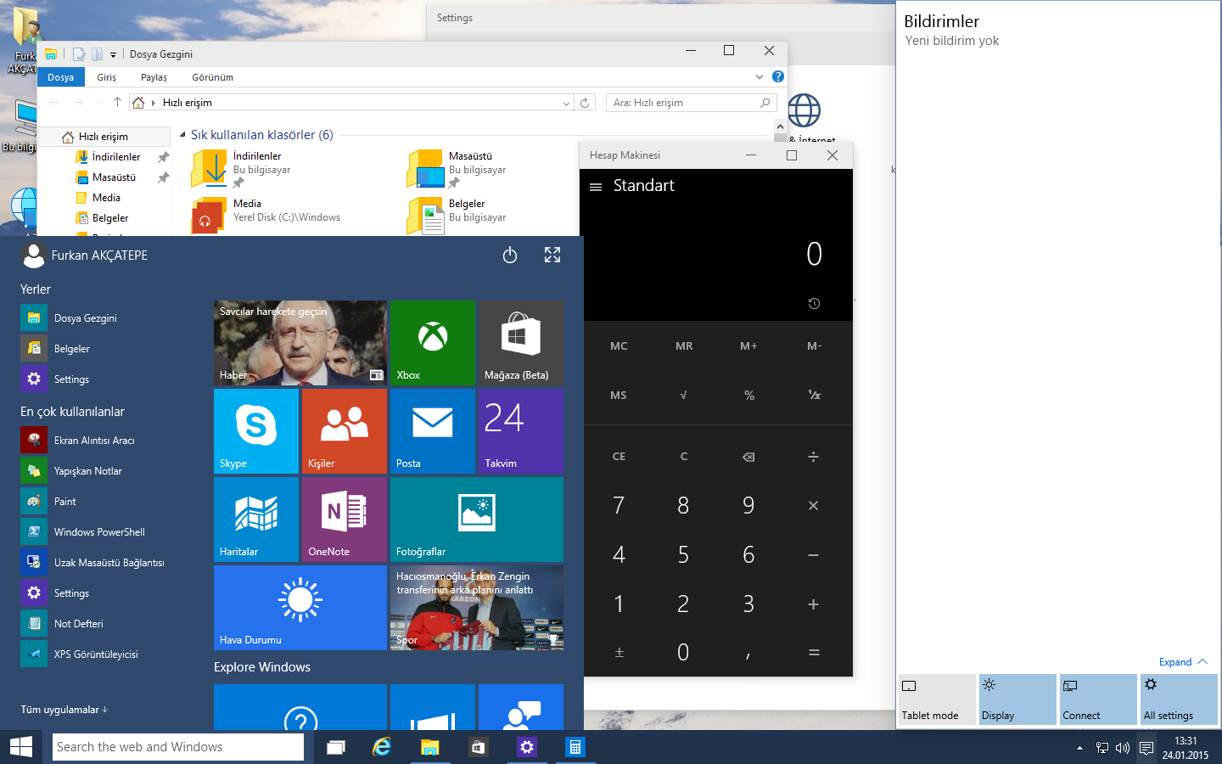Open the Dosya tab in File Explorer
Screen dimensions: 1222x764
coord(61,77)
